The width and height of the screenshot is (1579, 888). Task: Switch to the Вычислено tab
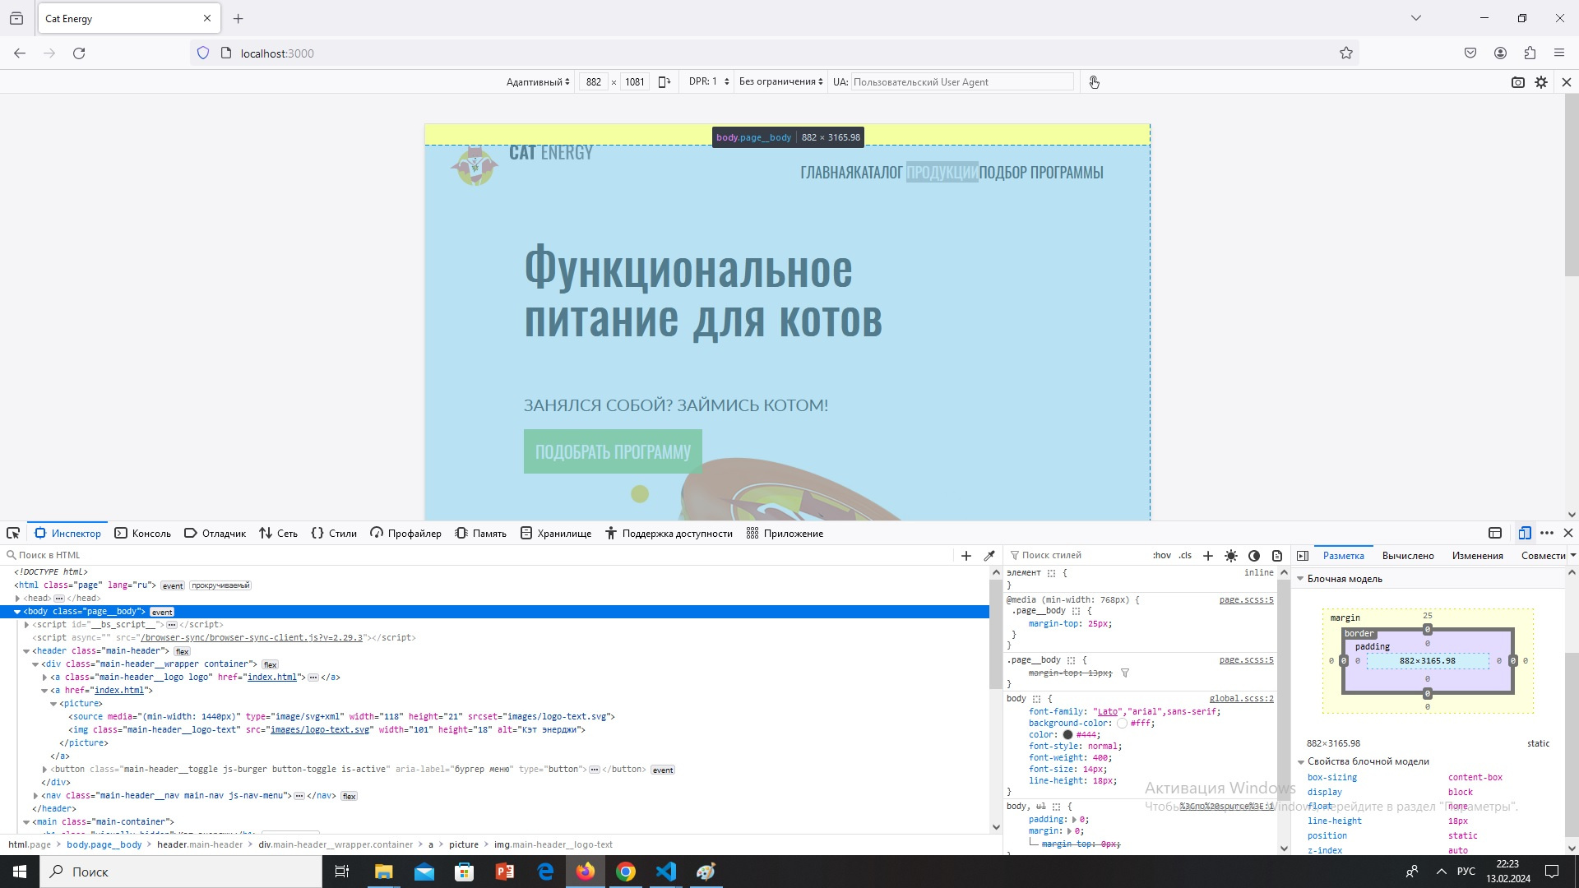(x=1408, y=555)
